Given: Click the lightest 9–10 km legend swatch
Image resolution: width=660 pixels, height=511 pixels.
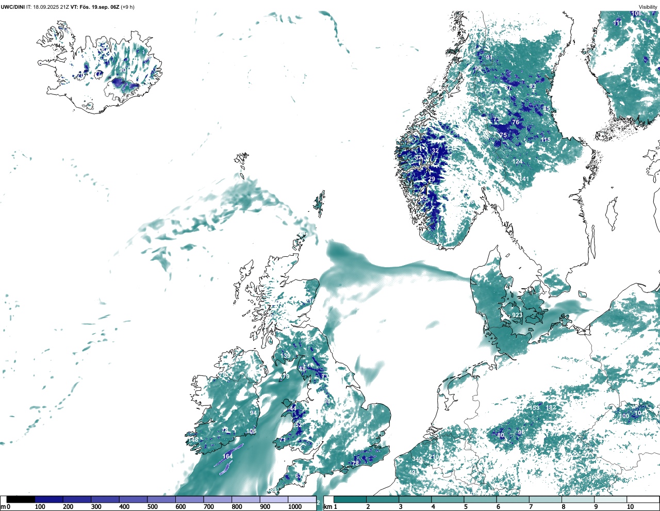Looking at the screenshot, I should [611, 499].
